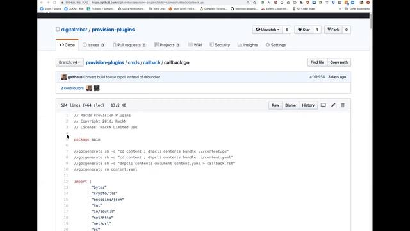Switch to the Issues tab
Image resolution: width=410 pixels, height=231 pixels.
tap(94, 45)
